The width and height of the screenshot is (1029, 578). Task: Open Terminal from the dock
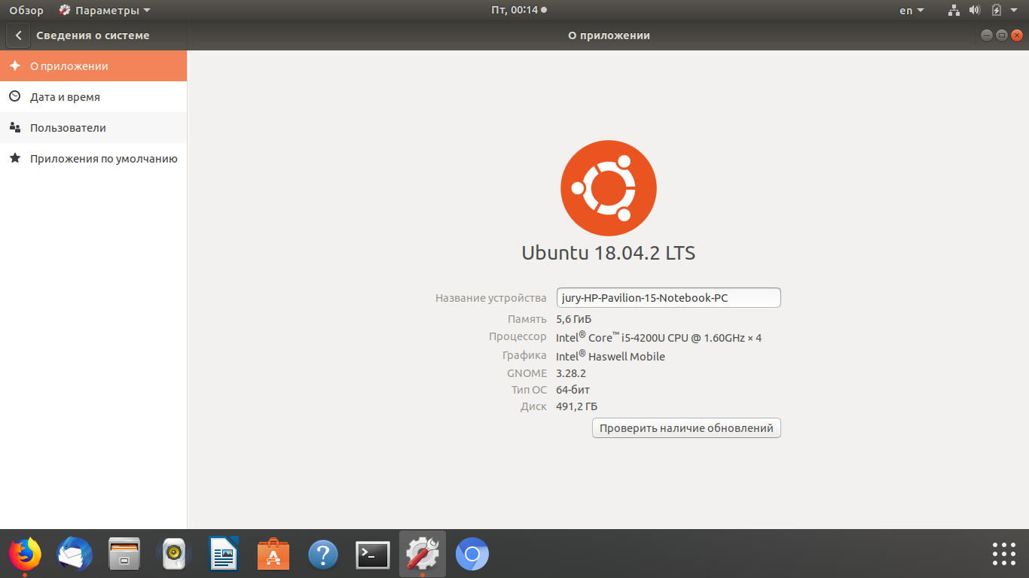[373, 555]
